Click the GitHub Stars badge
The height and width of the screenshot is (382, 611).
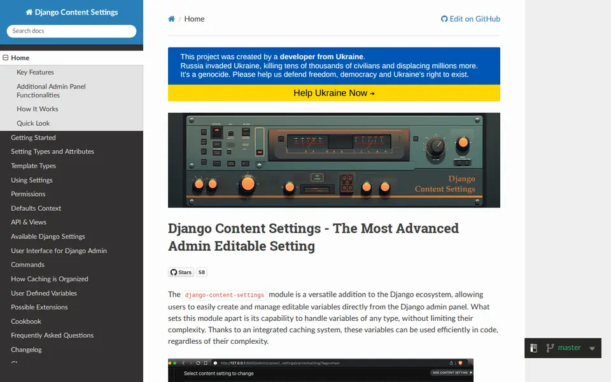click(181, 272)
